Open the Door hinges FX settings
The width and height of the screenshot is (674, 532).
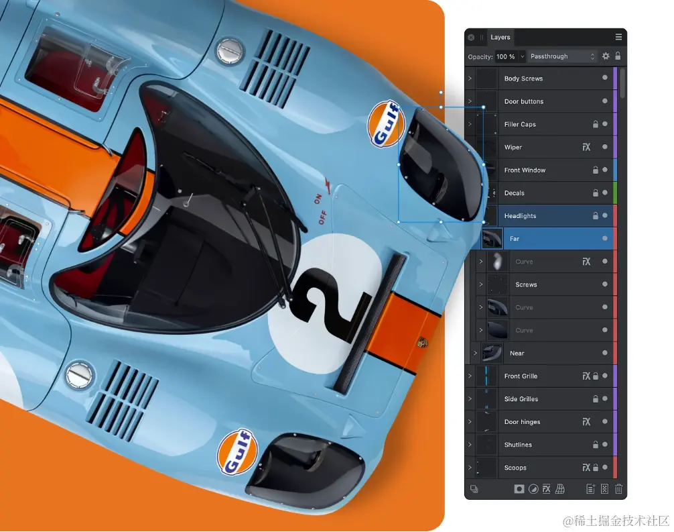[x=586, y=422]
